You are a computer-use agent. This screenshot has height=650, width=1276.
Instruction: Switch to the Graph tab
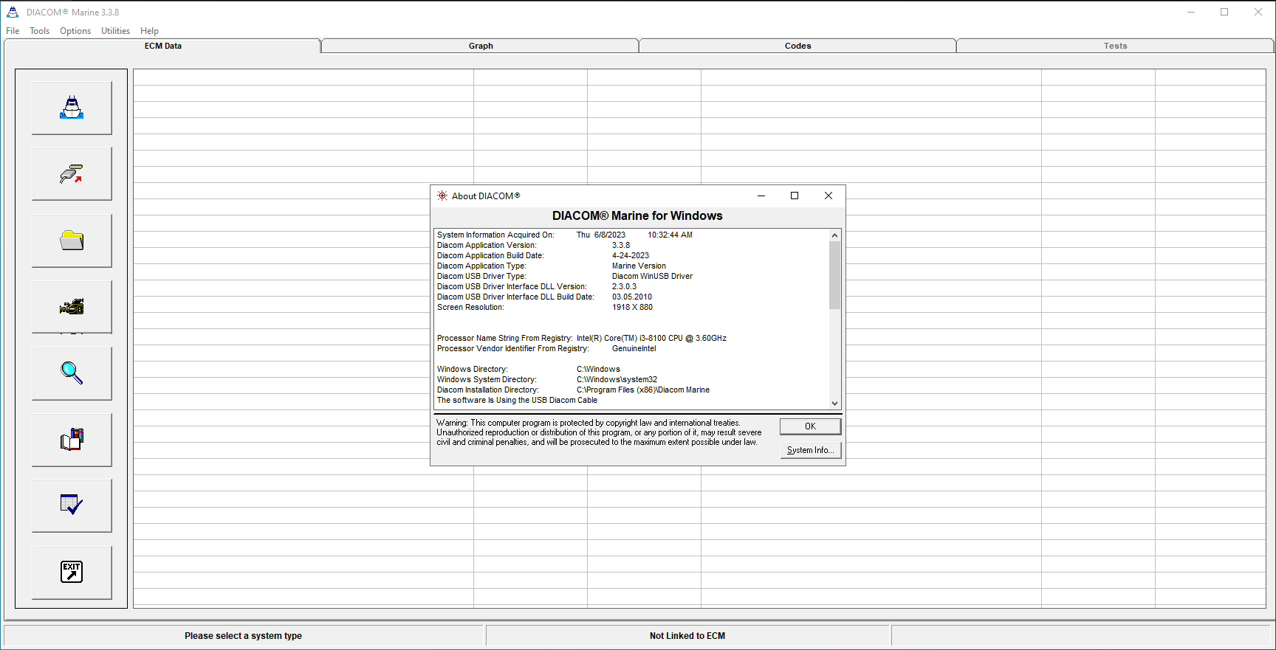point(481,46)
